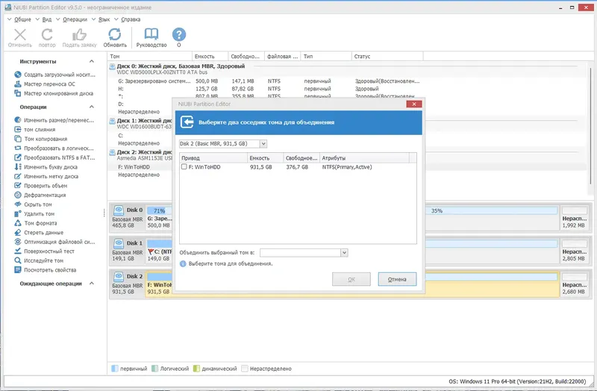Click the том слияния icon

pyautogui.click(x=17, y=129)
